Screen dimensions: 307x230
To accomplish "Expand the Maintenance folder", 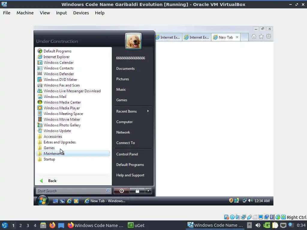I will coord(73,153).
